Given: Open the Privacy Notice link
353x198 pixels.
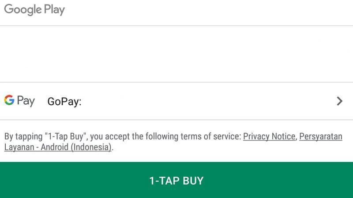Looking at the screenshot, I should pos(269,136).
